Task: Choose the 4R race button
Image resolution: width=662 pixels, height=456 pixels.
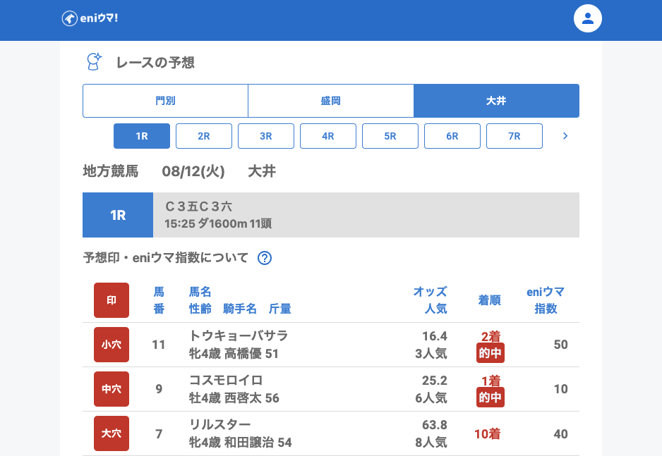Action: click(328, 136)
